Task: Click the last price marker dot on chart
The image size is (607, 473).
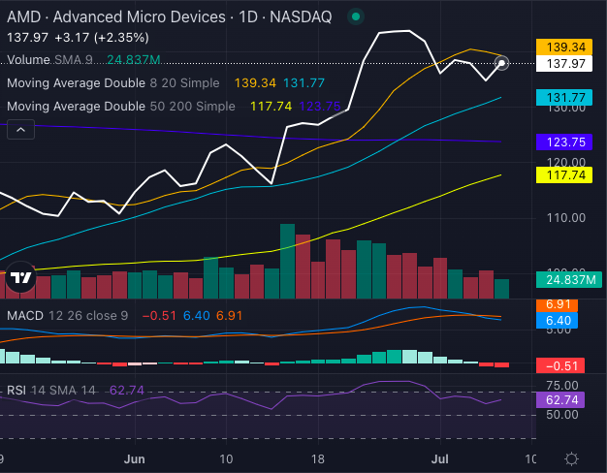Action: [501, 63]
